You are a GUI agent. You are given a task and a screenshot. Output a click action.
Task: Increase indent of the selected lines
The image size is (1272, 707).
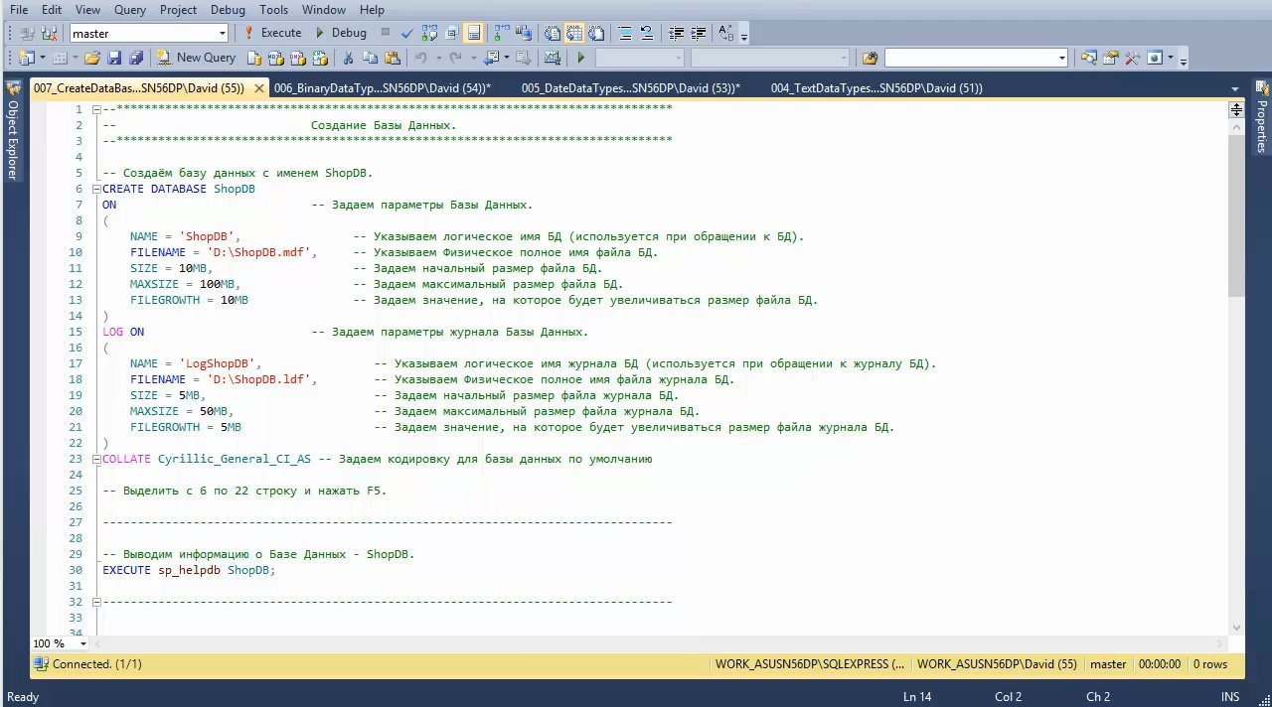click(699, 33)
